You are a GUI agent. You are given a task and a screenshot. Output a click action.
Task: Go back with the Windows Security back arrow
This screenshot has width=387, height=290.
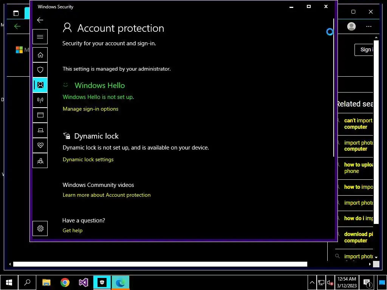click(x=40, y=20)
